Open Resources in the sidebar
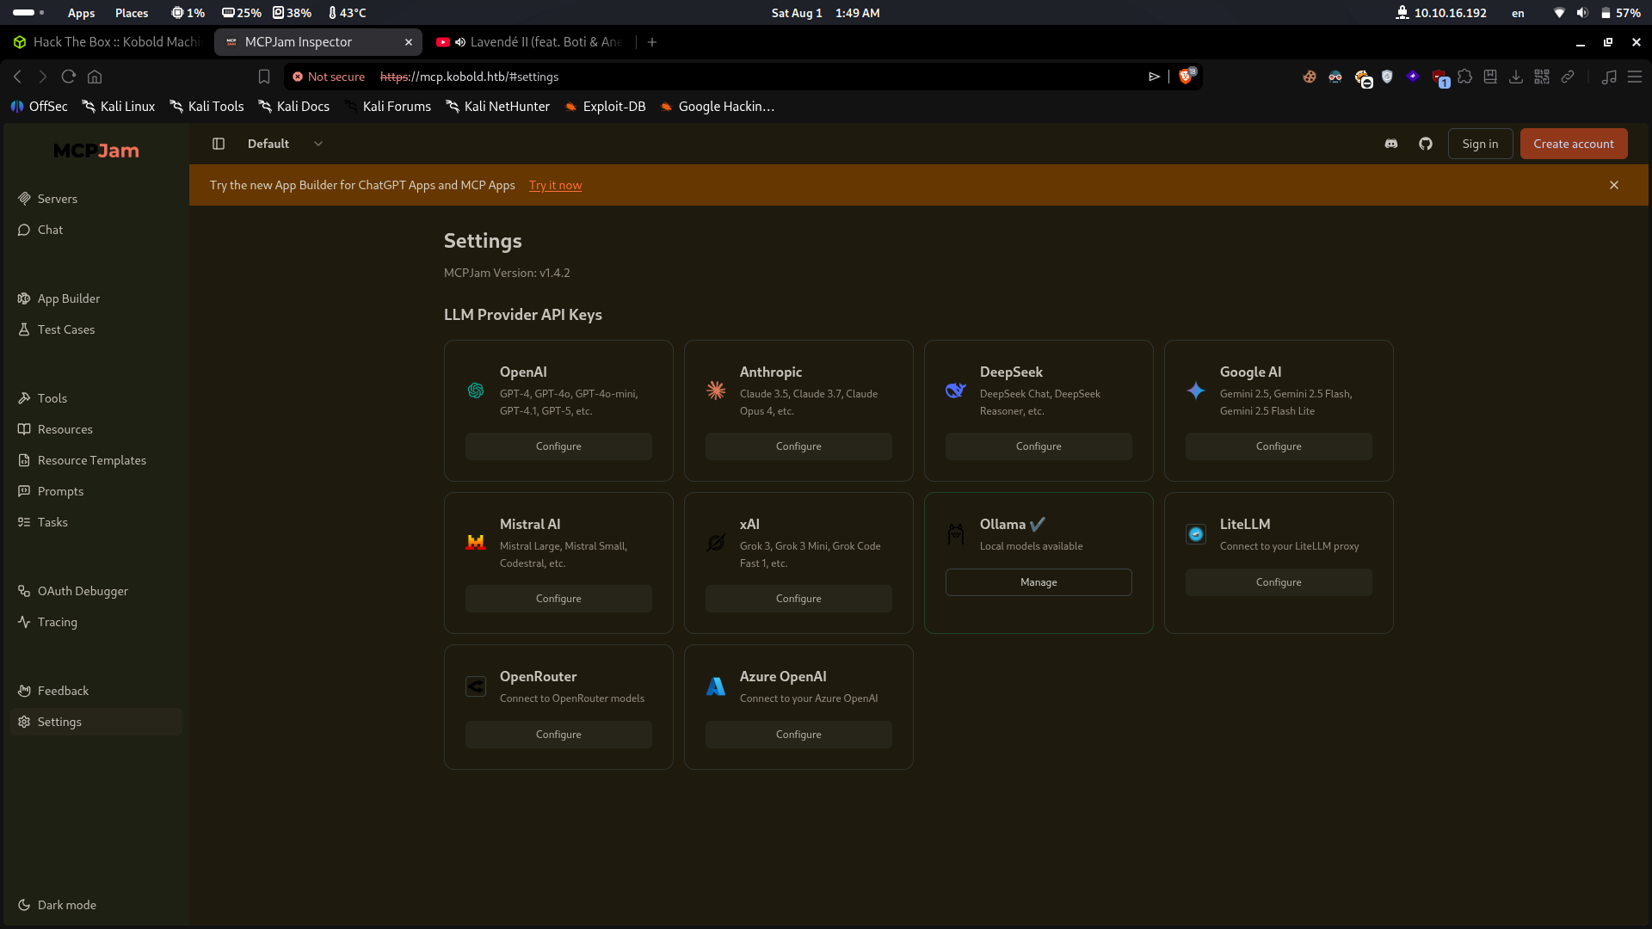Screen dimensions: 1652x929 pyautogui.click(x=96, y=429)
